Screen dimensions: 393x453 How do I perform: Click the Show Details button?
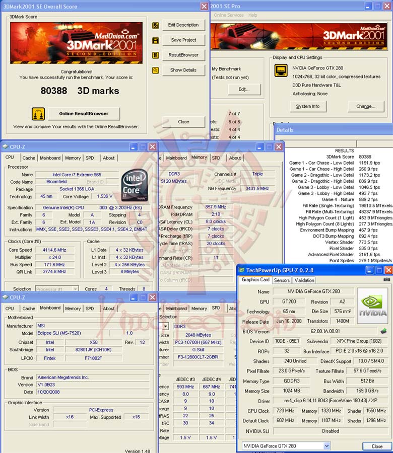click(183, 70)
